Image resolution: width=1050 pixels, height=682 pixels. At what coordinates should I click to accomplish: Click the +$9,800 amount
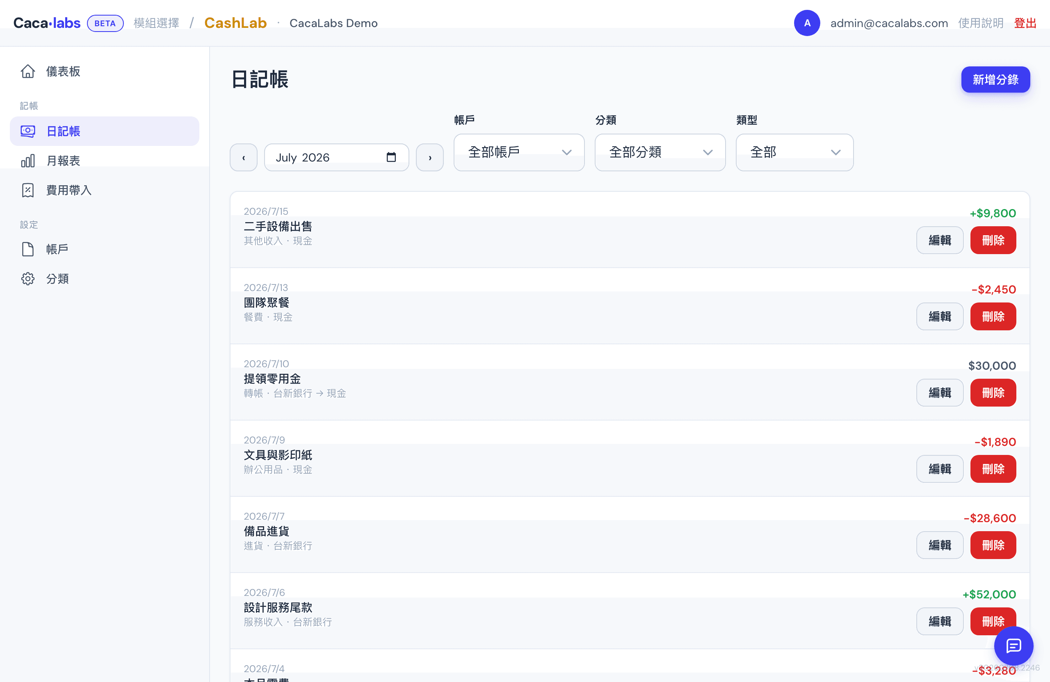(993, 214)
